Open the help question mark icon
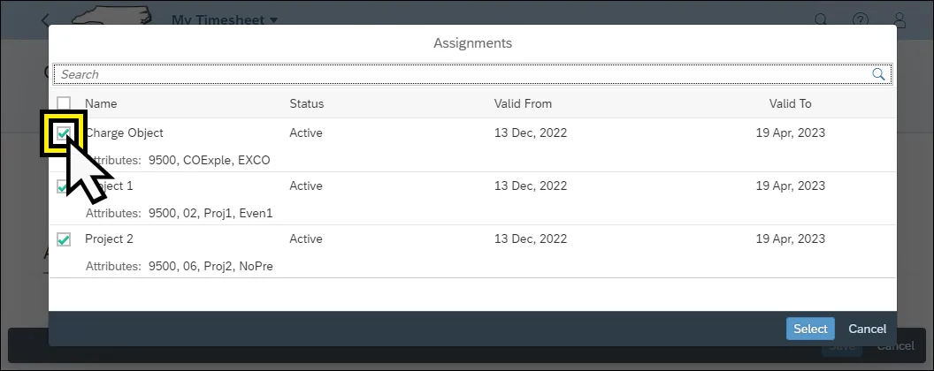Screen dimensions: 934x371 tap(860, 19)
